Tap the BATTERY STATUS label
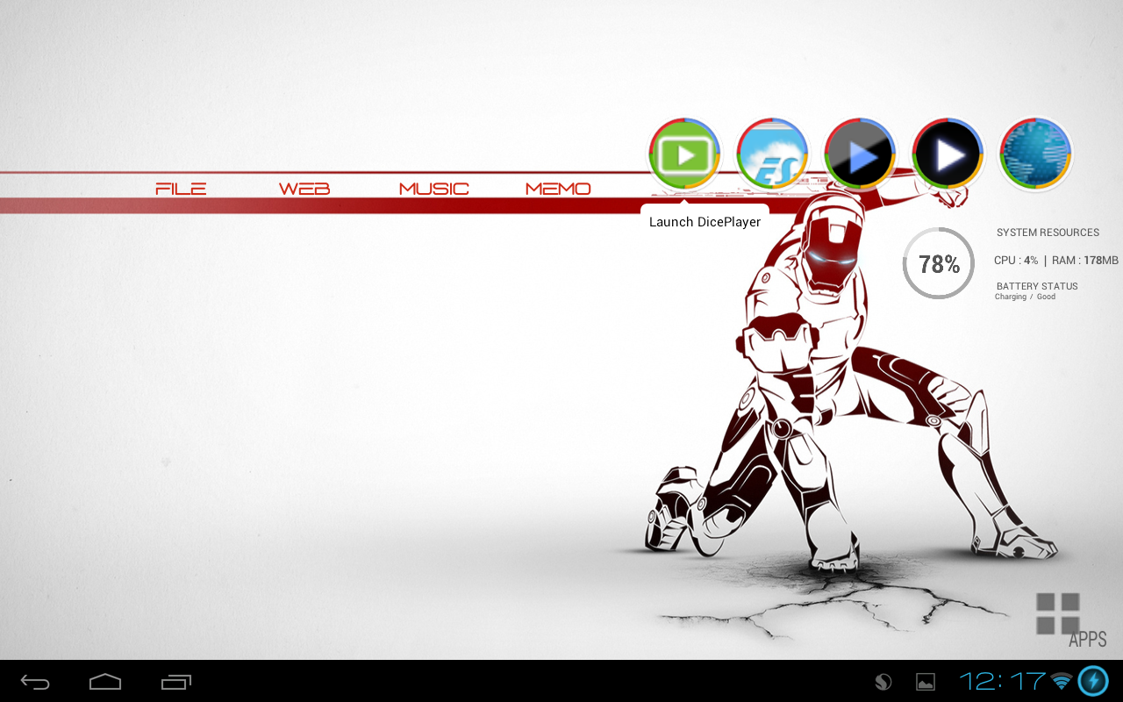 [x=1037, y=286]
